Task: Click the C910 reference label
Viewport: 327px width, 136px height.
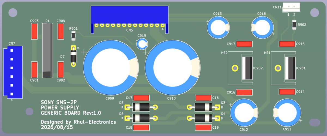Action: tap(171, 98)
